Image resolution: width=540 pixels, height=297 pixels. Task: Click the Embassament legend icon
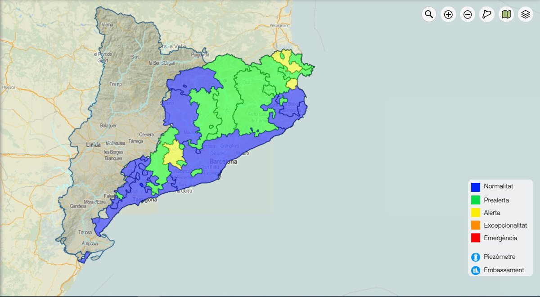pos(476,270)
